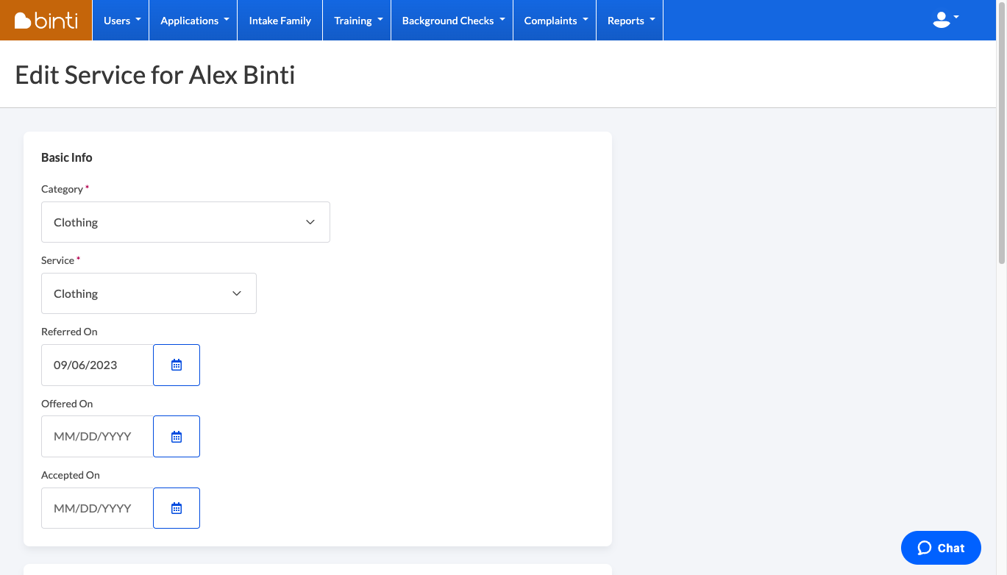The height and width of the screenshot is (575, 1007).
Task: Open the Chat widget
Action: 941,548
